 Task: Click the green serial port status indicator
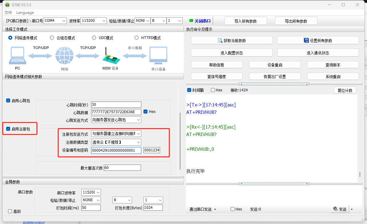tap(191, 21)
